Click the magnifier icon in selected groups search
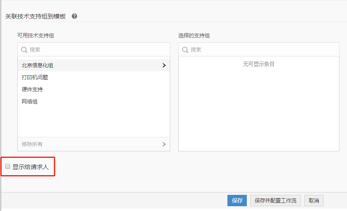The image size is (347, 211). tap(185, 50)
